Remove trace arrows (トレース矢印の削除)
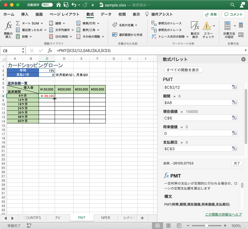This screenshot has height=229, width=248. point(168,37)
